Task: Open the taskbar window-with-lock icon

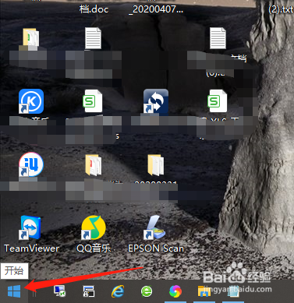Action: 89,291
